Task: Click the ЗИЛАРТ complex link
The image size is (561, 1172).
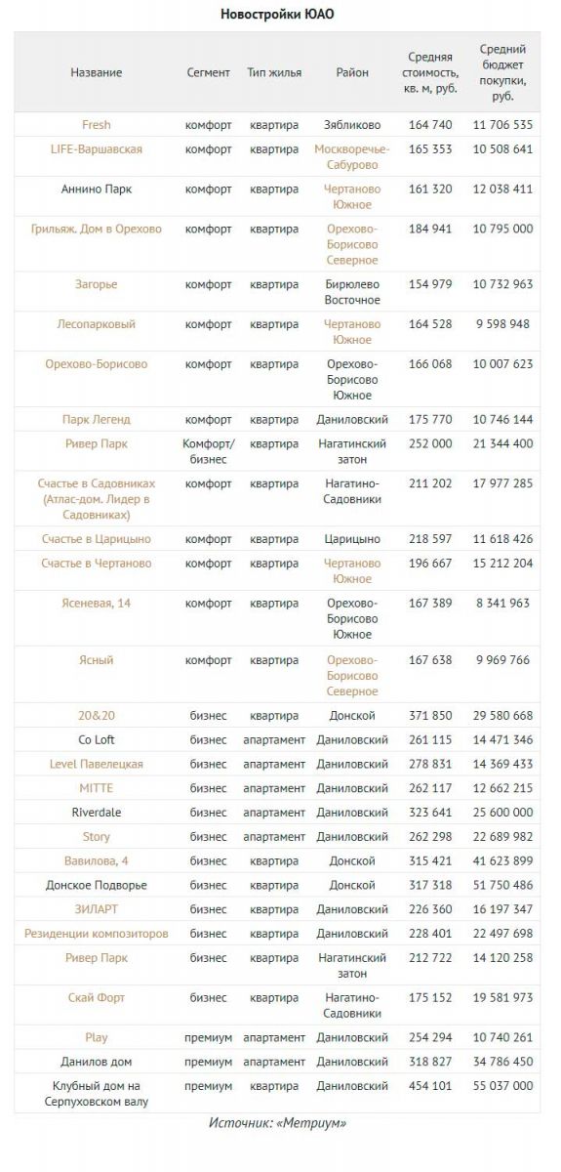Action: tap(96, 909)
